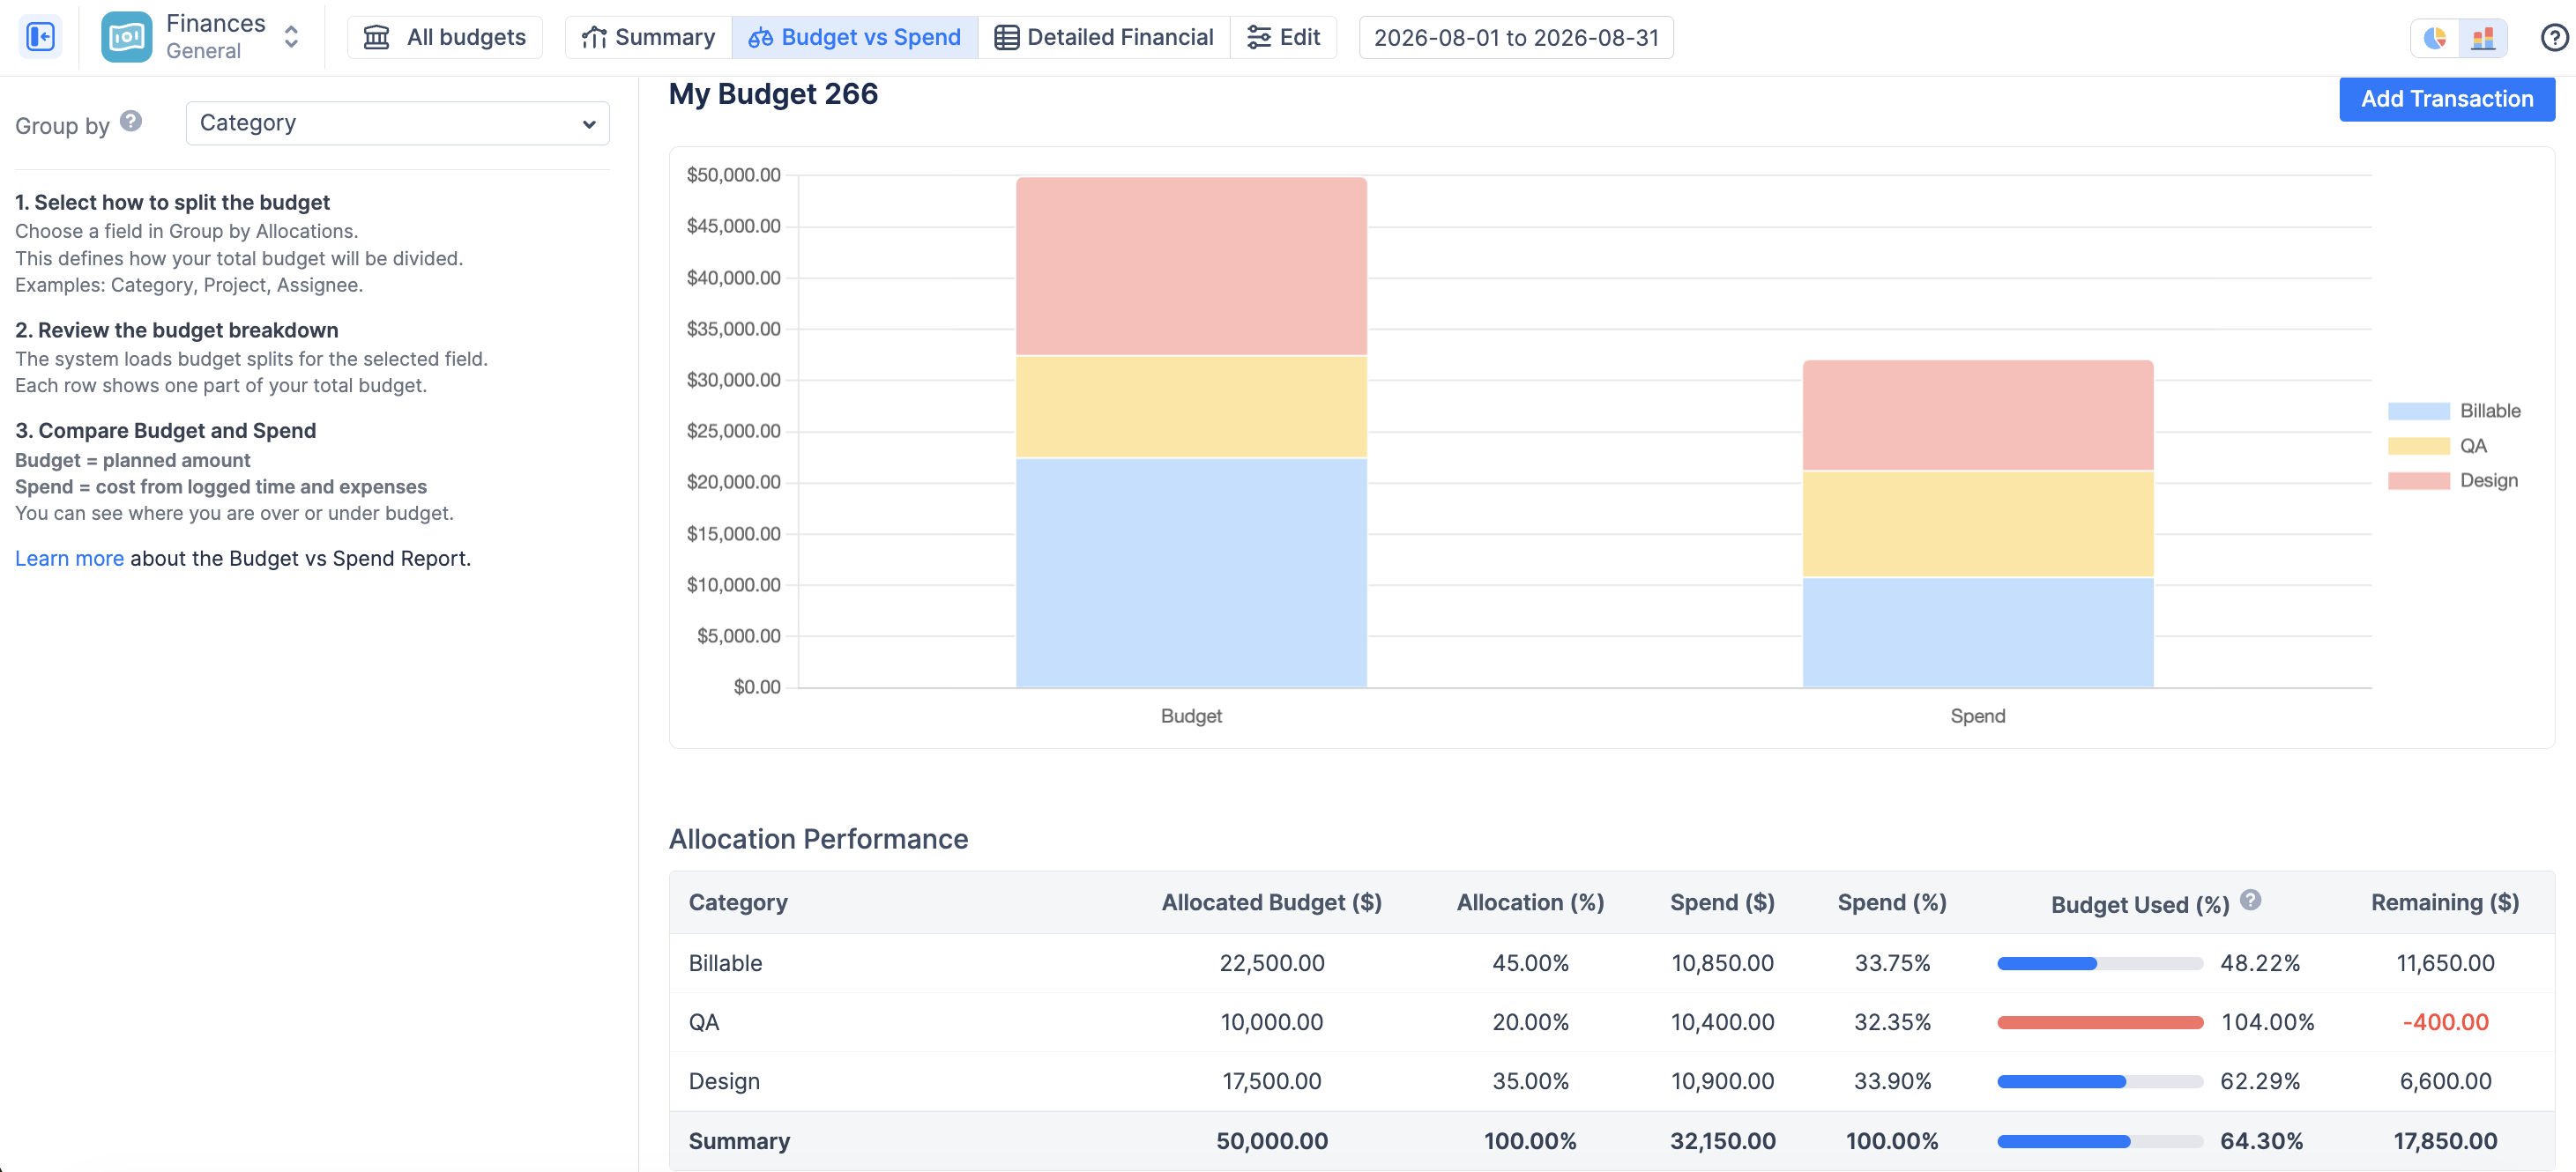Switch to pie chart view
The width and height of the screenshot is (2576, 1172).
[x=2435, y=38]
